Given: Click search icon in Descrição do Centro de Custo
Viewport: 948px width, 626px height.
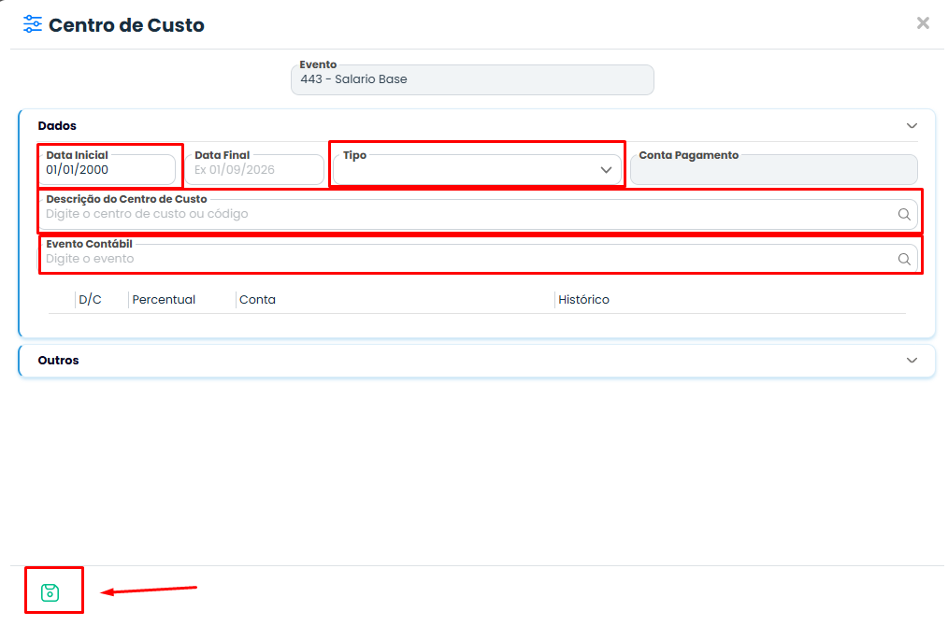Looking at the screenshot, I should pos(904,215).
